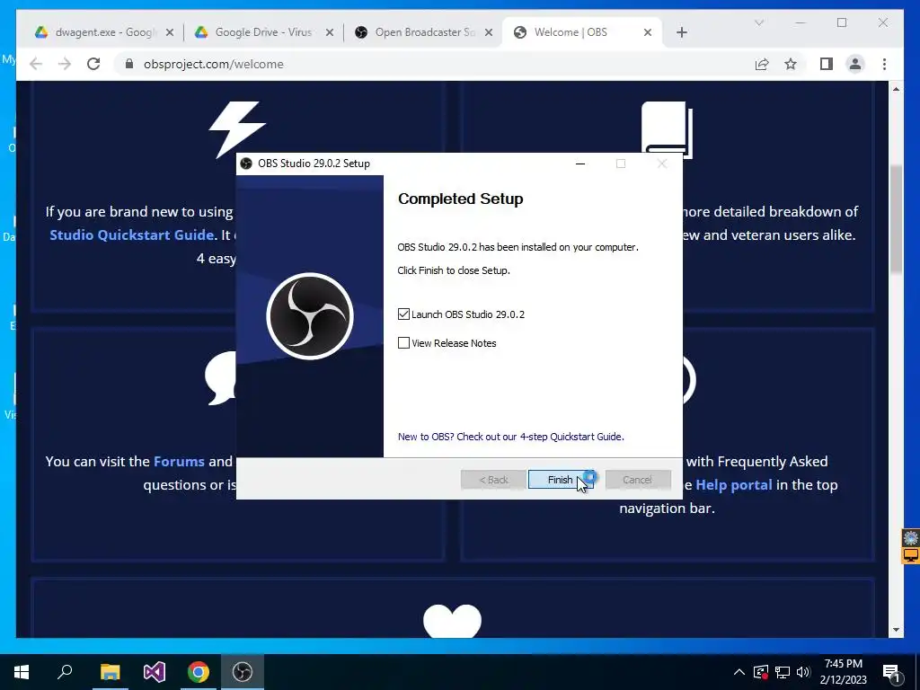
Task: Close the Open Broadcaster Software tab
Action: point(488,32)
